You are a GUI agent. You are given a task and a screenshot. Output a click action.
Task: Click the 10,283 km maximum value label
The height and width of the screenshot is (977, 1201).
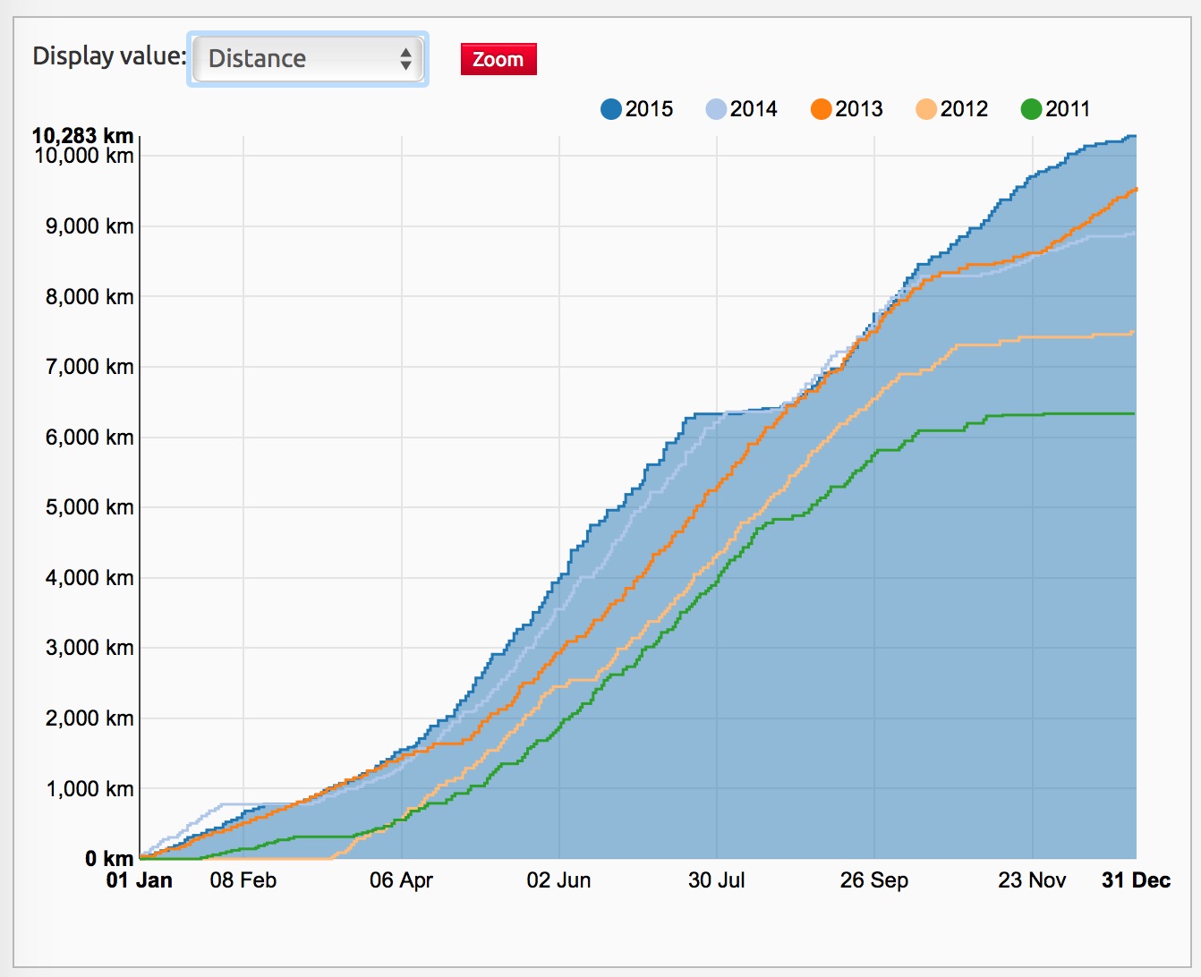pos(82,135)
